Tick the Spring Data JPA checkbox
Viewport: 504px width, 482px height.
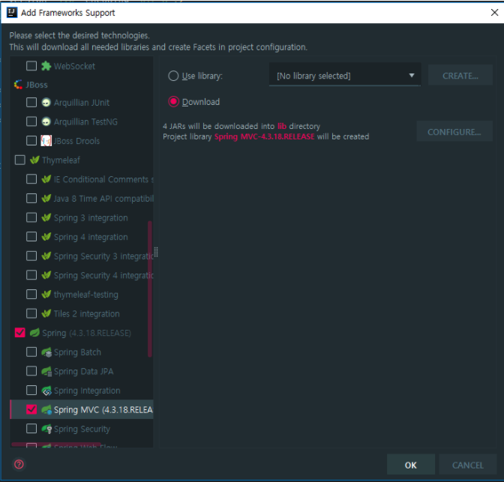31,371
